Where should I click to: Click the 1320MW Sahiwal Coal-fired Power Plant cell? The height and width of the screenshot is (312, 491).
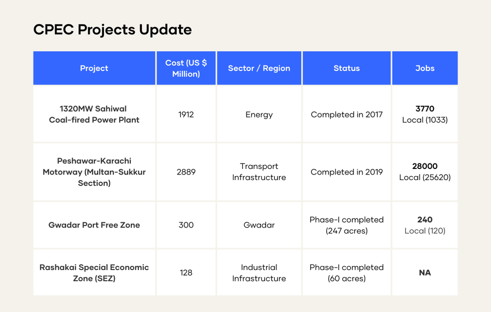pyautogui.click(x=94, y=114)
